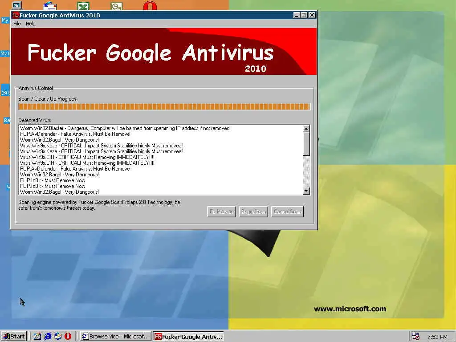Click the clock desktop icon beside the Excel icon

[x=117, y=6]
